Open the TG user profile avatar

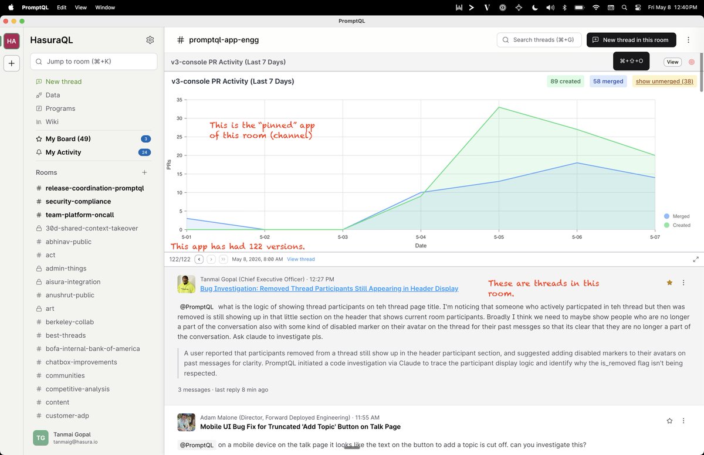(40, 437)
